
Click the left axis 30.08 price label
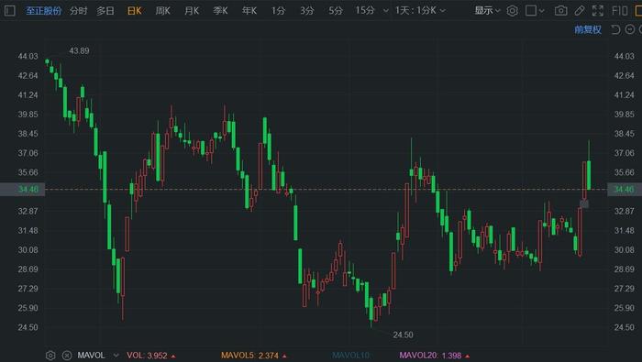tap(28, 250)
